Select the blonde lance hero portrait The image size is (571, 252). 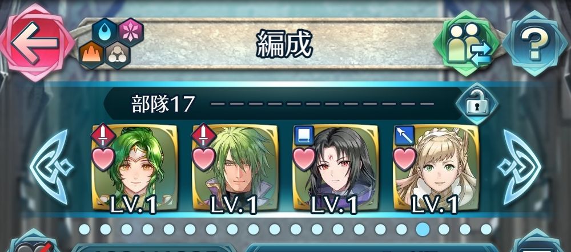point(436,167)
